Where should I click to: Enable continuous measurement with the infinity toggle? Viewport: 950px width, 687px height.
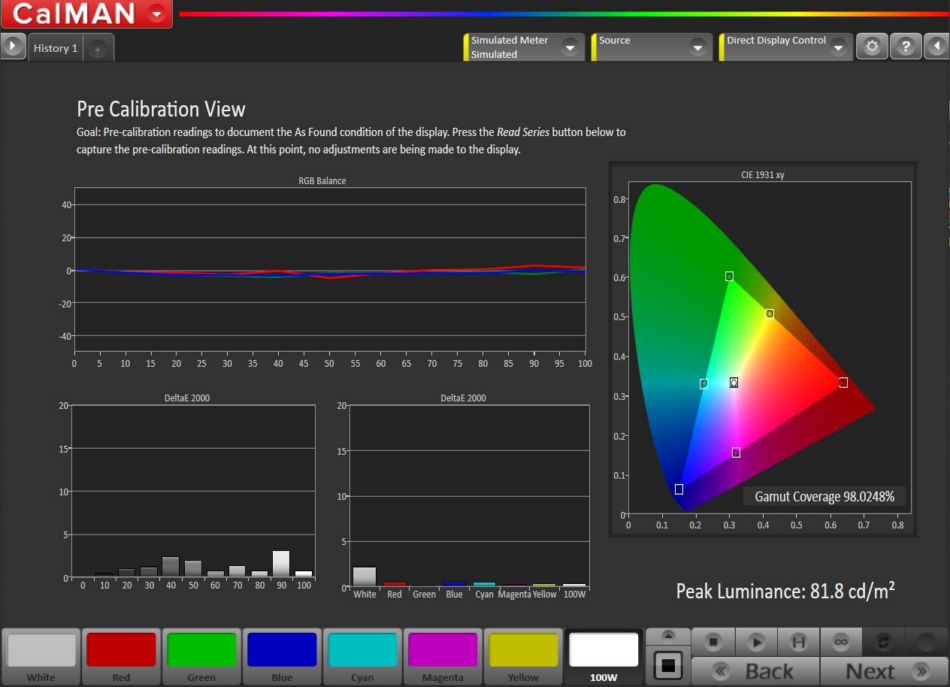tap(841, 642)
